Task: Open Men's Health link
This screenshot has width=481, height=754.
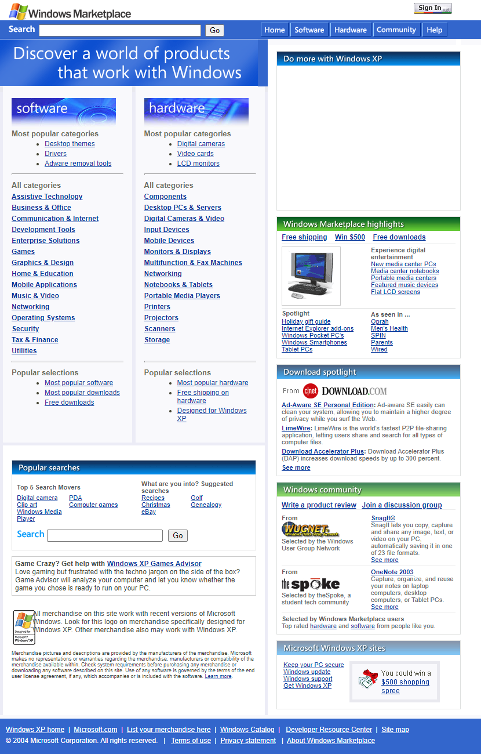Action: tap(389, 328)
